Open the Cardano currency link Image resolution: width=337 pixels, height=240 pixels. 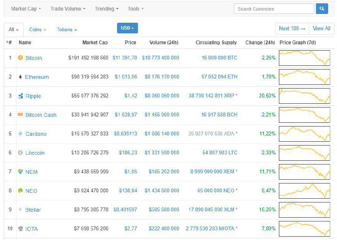[36, 134]
